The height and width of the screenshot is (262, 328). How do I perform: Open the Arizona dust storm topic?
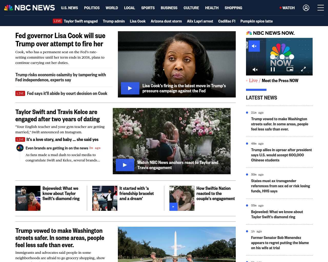click(x=166, y=21)
